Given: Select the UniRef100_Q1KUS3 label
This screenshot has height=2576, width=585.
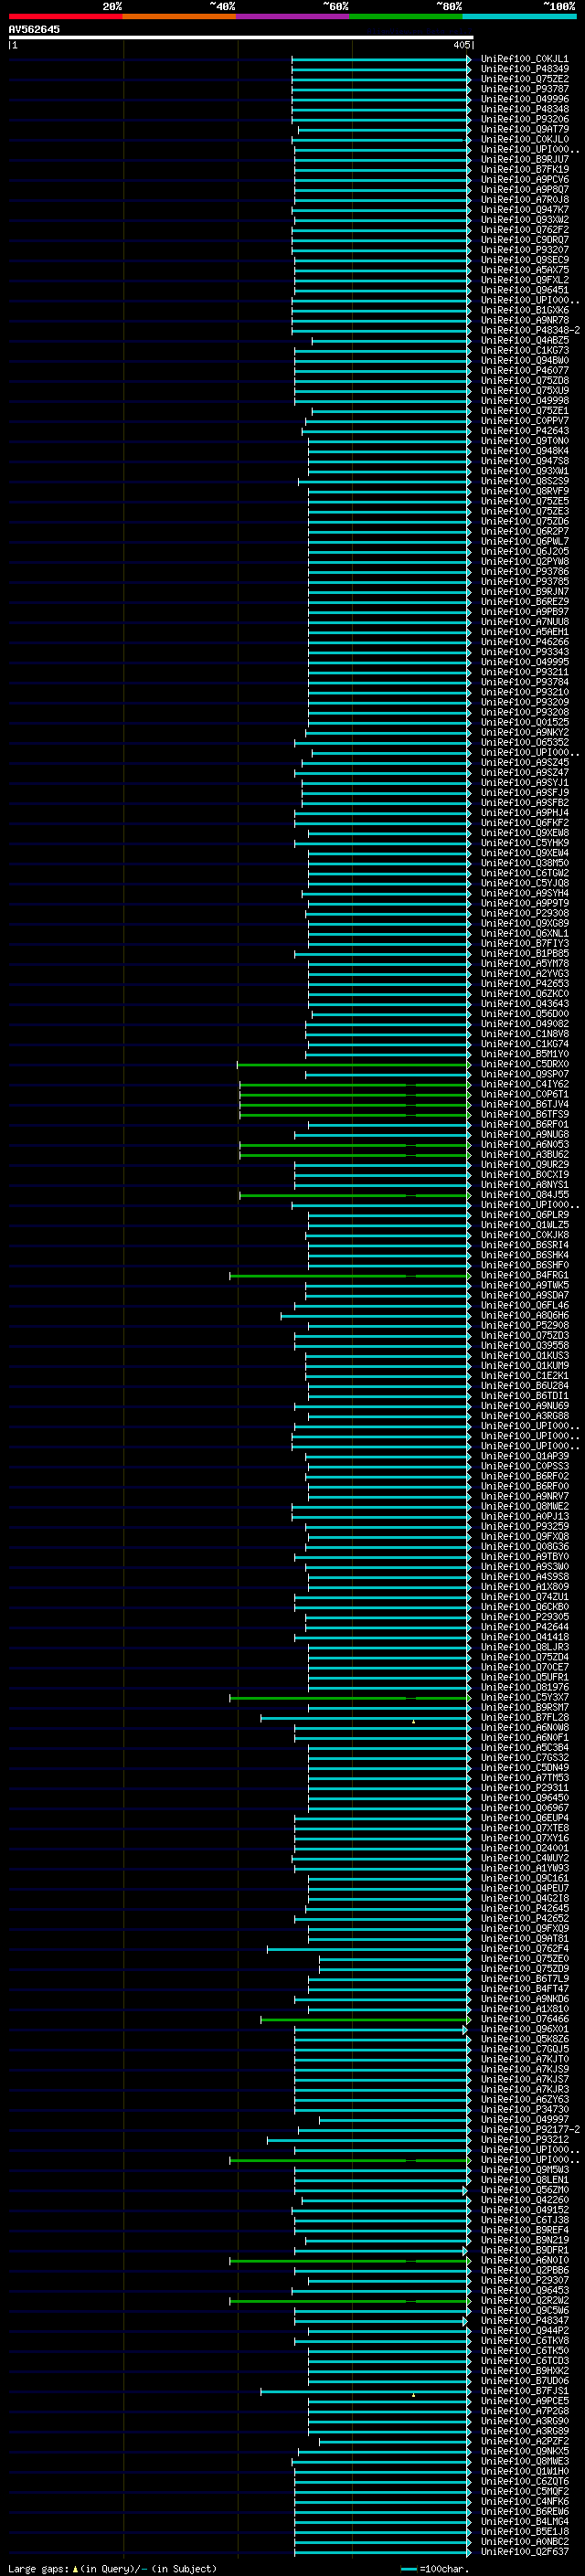Looking at the screenshot, I should pyautogui.click(x=524, y=1355).
